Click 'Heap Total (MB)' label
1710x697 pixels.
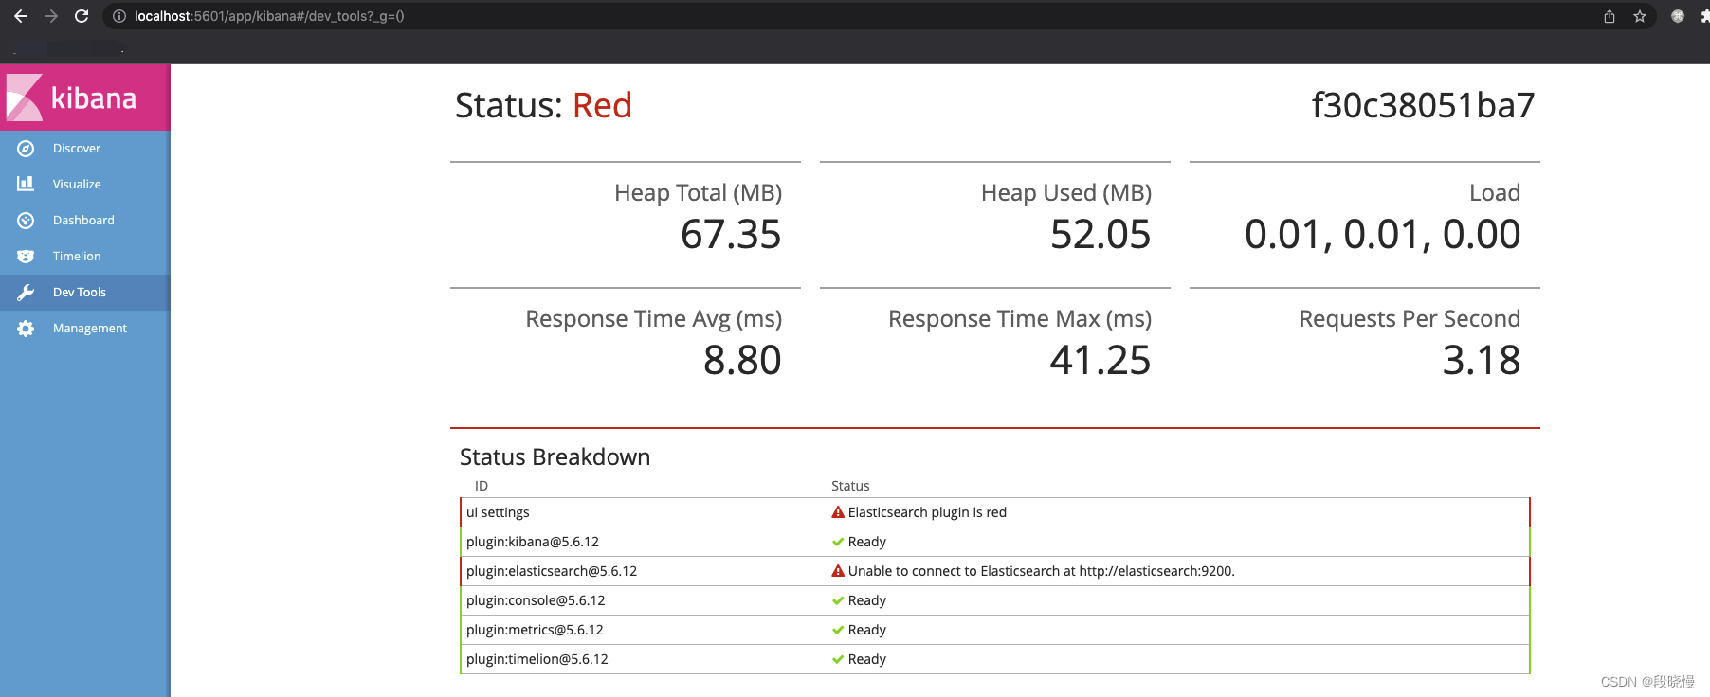[x=698, y=193]
